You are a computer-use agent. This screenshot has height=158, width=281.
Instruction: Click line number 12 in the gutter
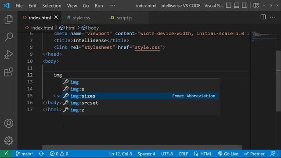[30, 75]
